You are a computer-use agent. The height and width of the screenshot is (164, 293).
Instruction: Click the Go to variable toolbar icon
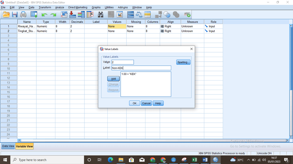[x=72, y=15]
